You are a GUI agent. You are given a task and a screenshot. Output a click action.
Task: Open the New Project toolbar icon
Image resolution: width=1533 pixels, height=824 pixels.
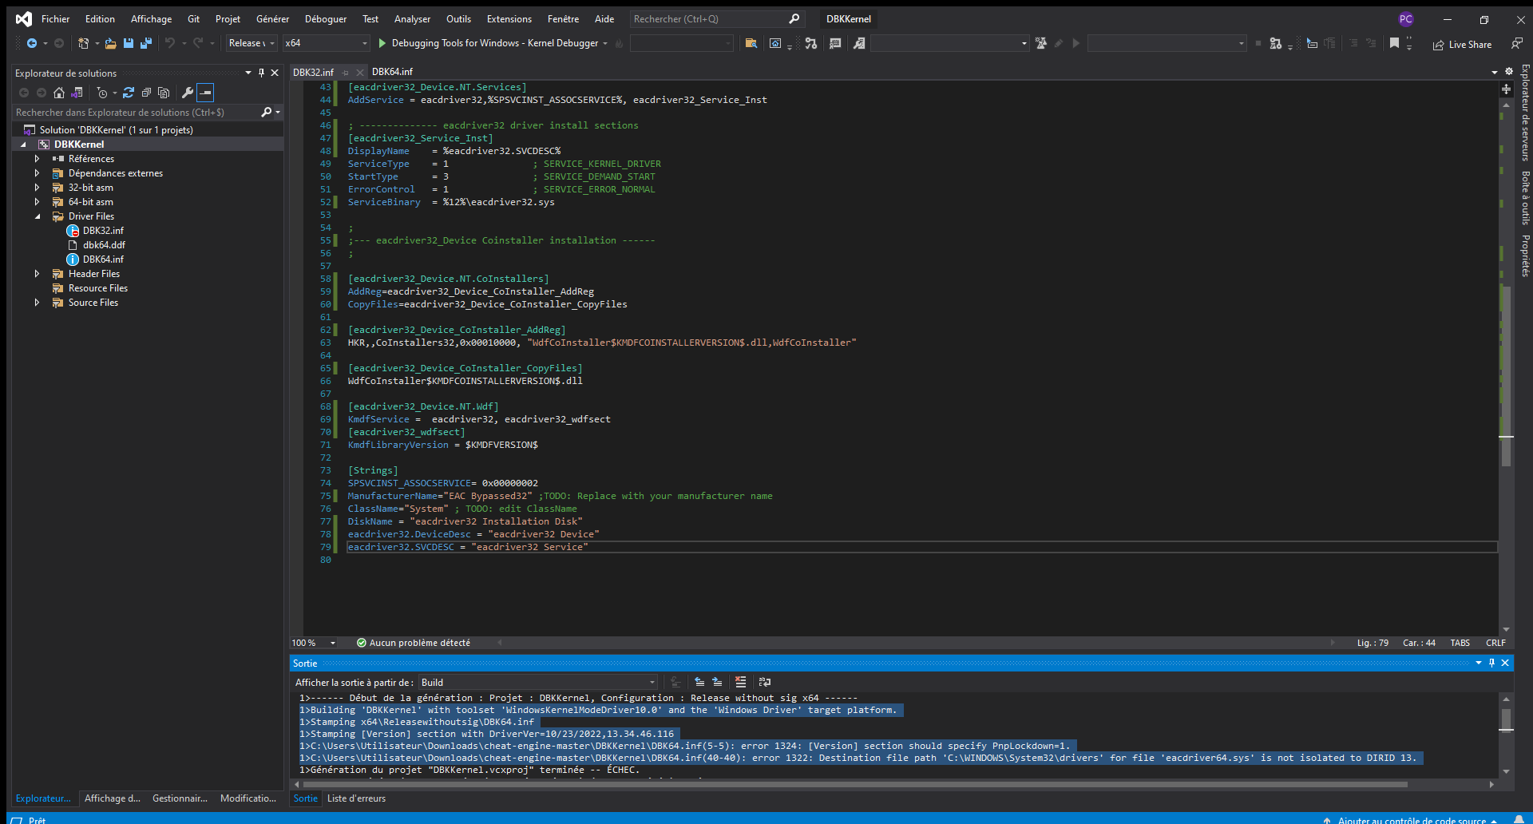pos(83,43)
